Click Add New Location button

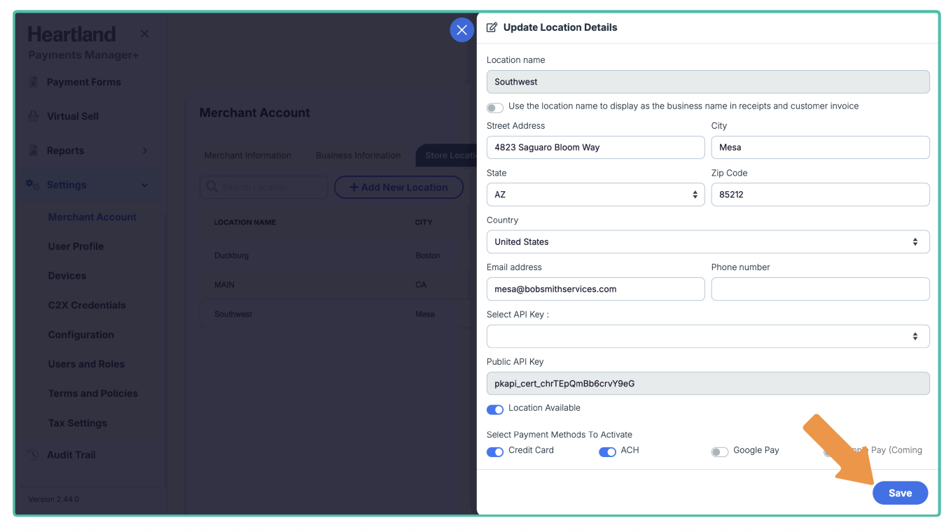pyautogui.click(x=398, y=188)
